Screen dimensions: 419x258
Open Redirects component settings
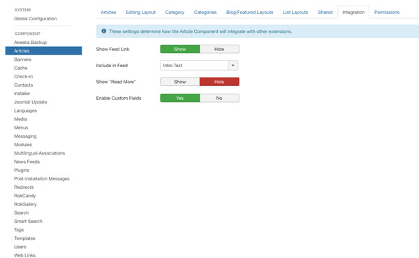pos(24,187)
